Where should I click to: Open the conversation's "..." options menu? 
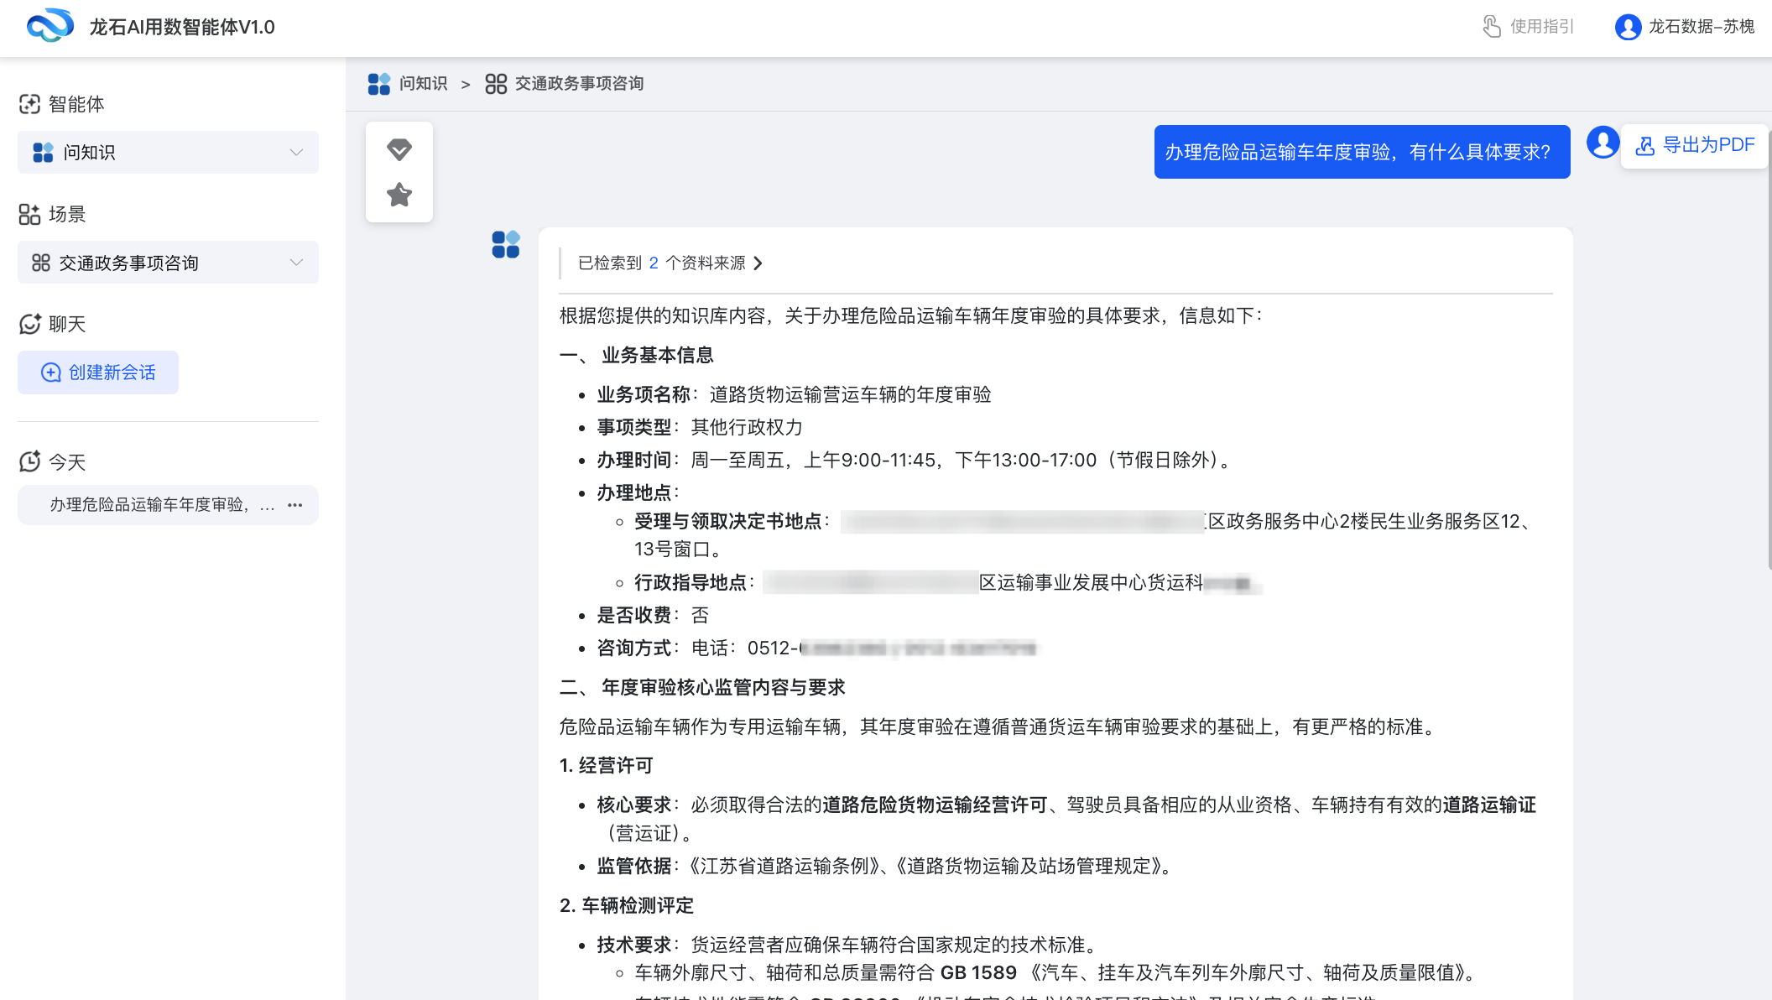tap(295, 505)
